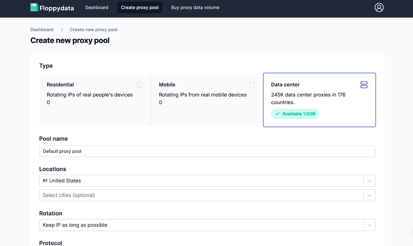This screenshot has width=413, height=246.
Task: Open Create proxy pool nav item
Action: coord(140,7)
